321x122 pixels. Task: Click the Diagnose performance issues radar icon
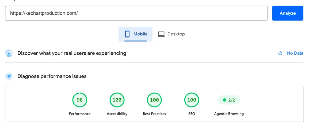click(9, 76)
